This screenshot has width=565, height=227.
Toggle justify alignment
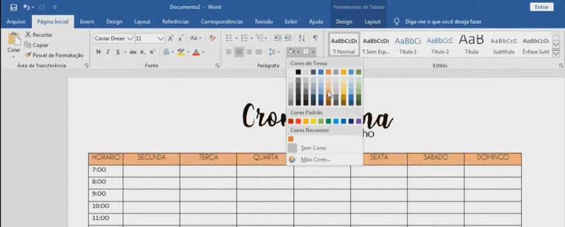click(x=258, y=52)
